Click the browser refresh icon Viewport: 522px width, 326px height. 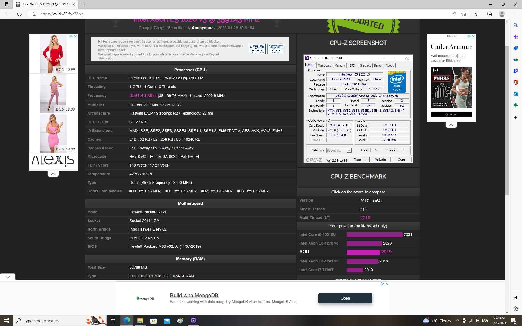coord(20,14)
